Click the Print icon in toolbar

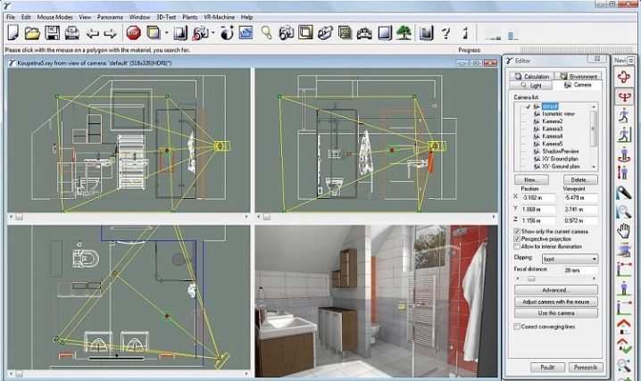click(x=70, y=33)
